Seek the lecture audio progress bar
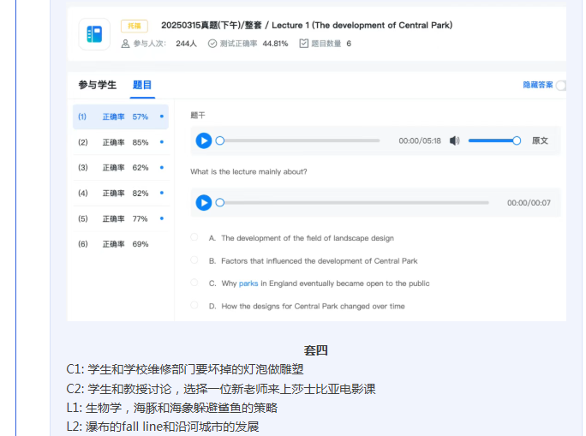This screenshot has height=436, width=586. pyautogui.click(x=300, y=140)
